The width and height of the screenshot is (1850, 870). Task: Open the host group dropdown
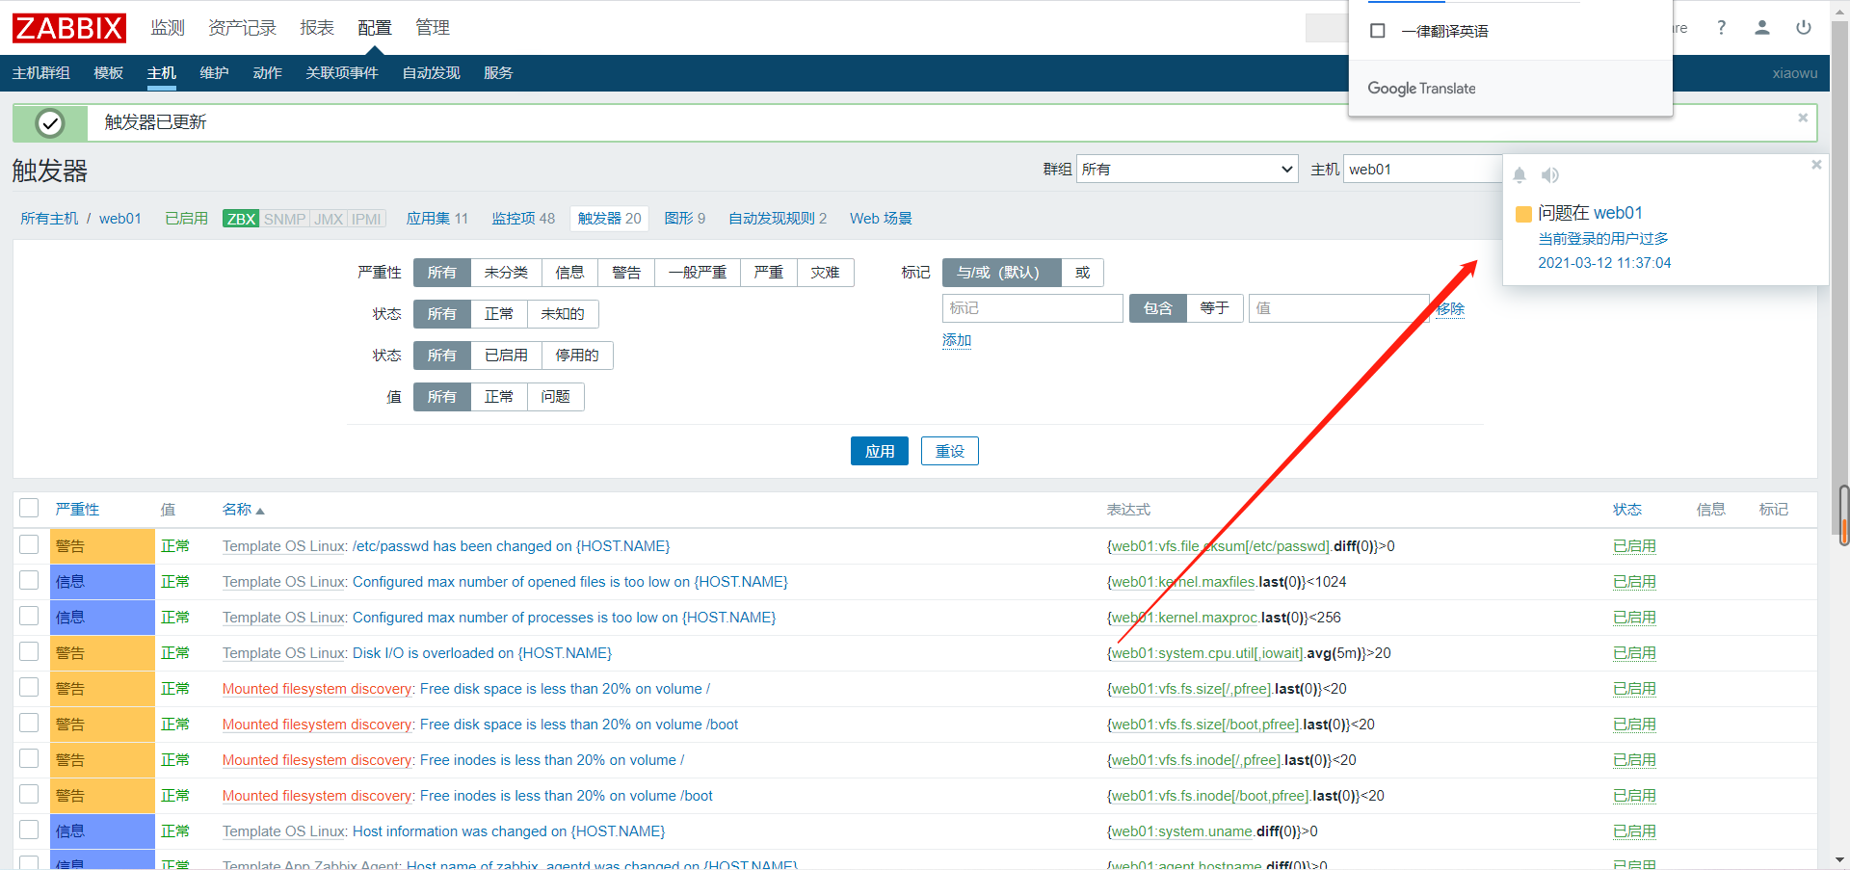1187,170
